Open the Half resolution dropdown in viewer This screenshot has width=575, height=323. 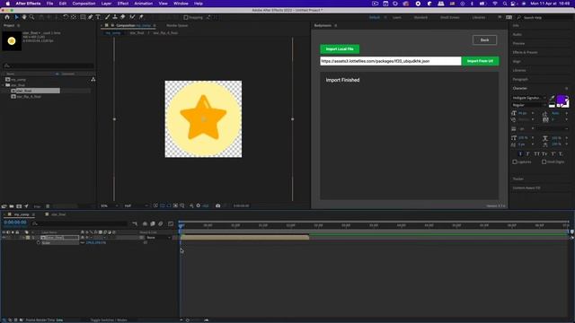point(136,205)
